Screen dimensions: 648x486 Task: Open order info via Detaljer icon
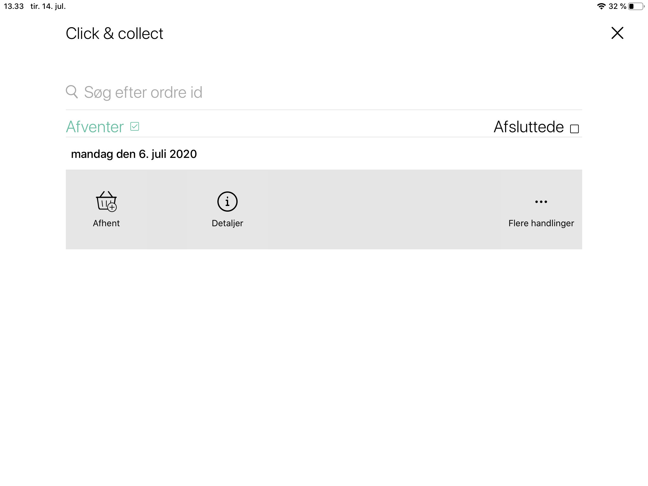pyautogui.click(x=227, y=202)
